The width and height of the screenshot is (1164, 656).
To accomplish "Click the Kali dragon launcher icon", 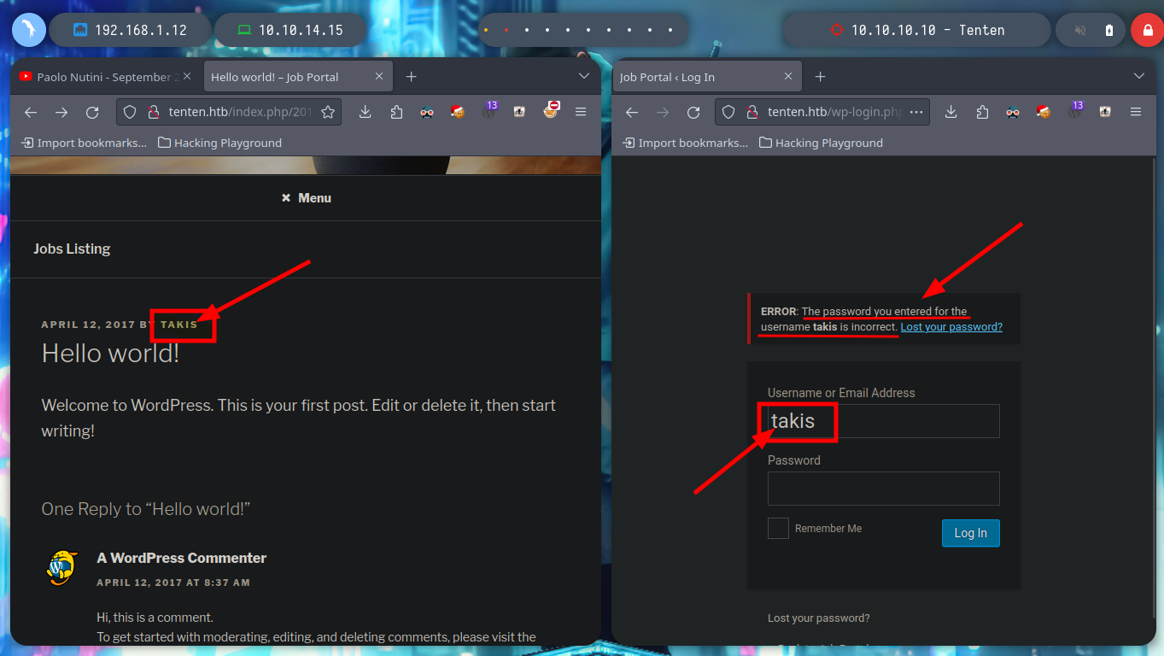I will 29,30.
